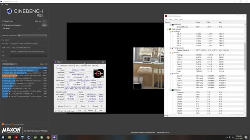Open HWMonitor red icon on taskbar
250x140 pixels.
tap(16, 137)
